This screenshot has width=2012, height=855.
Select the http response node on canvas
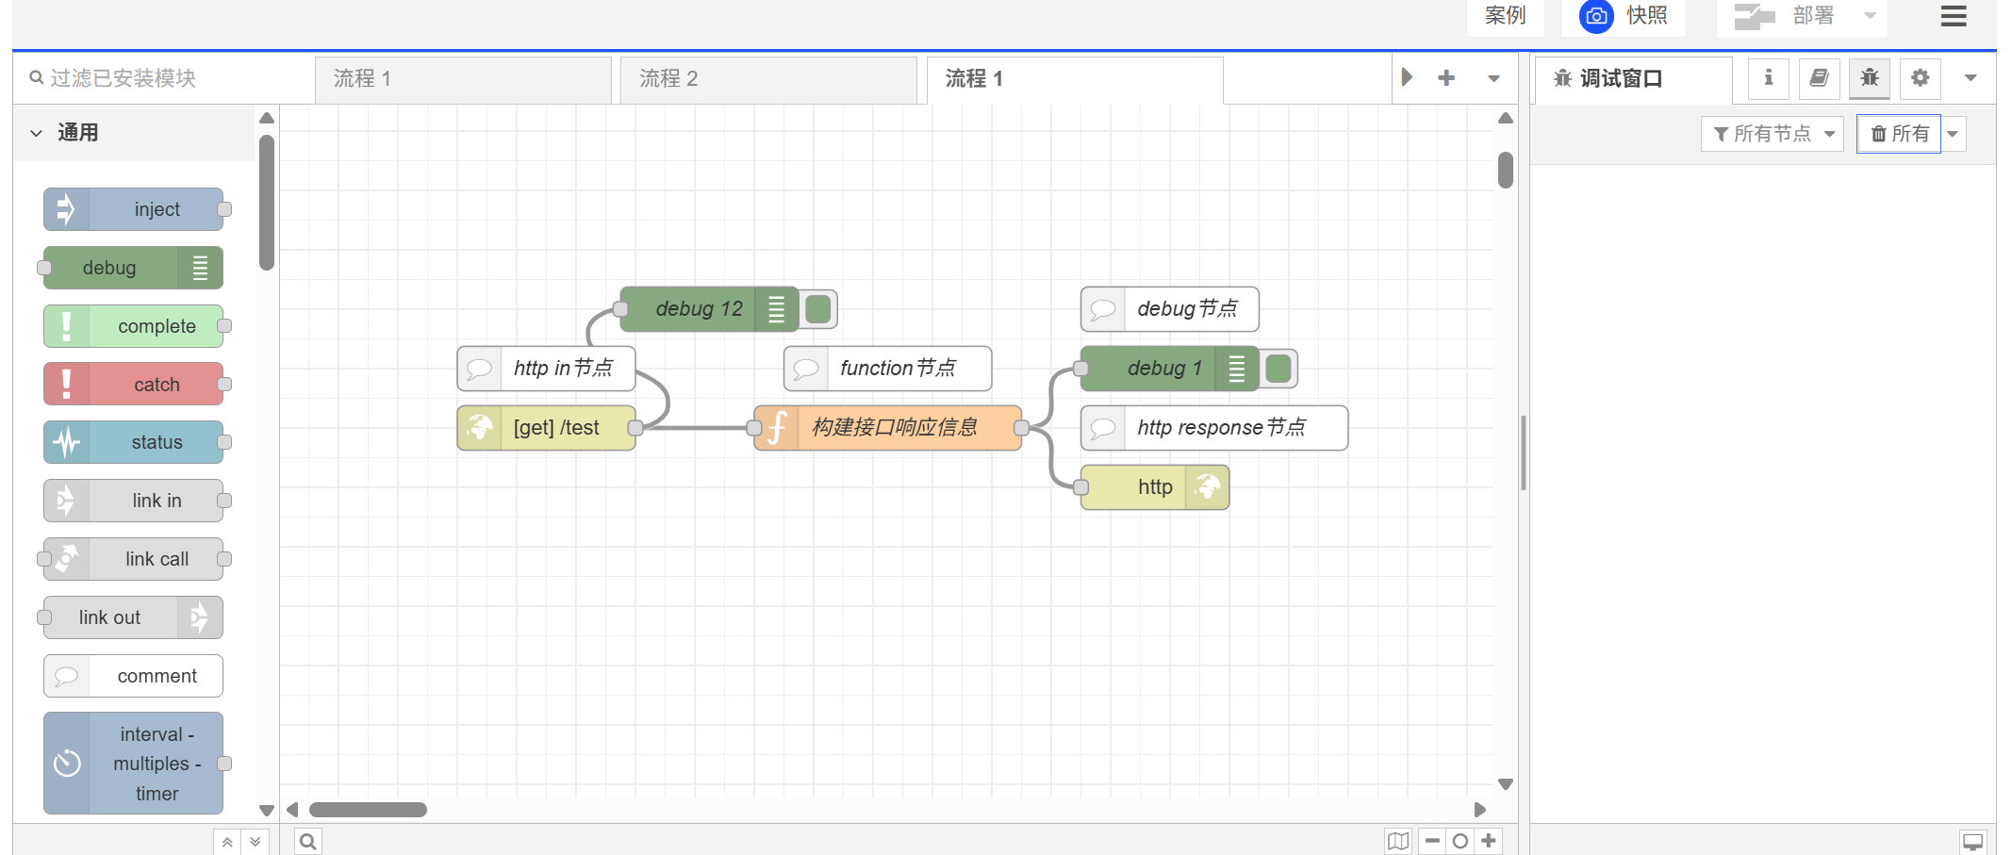(1155, 487)
